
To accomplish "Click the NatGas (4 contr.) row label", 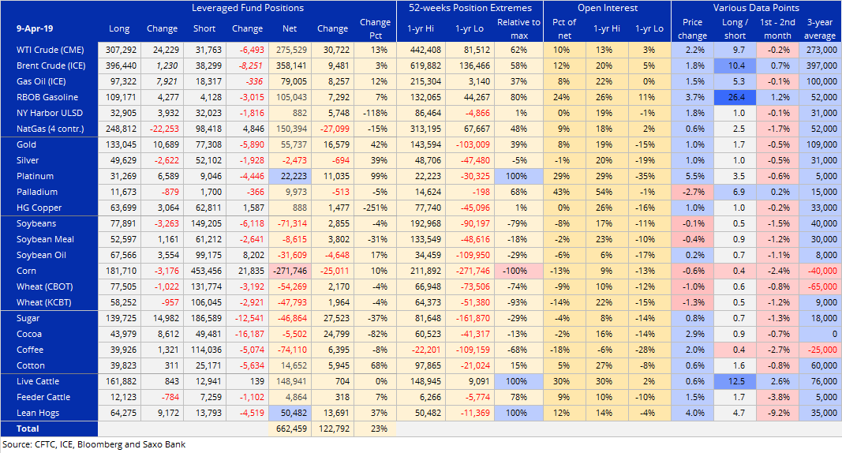I will point(49,128).
